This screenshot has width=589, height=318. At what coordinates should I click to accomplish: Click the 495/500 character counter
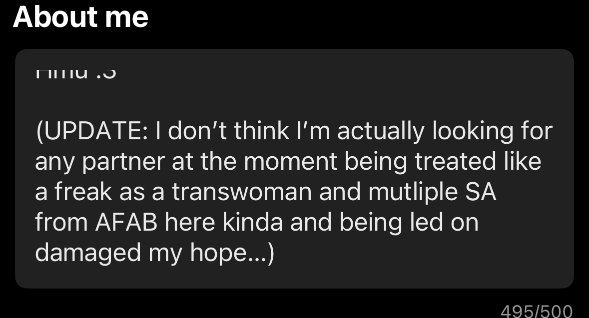click(537, 311)
